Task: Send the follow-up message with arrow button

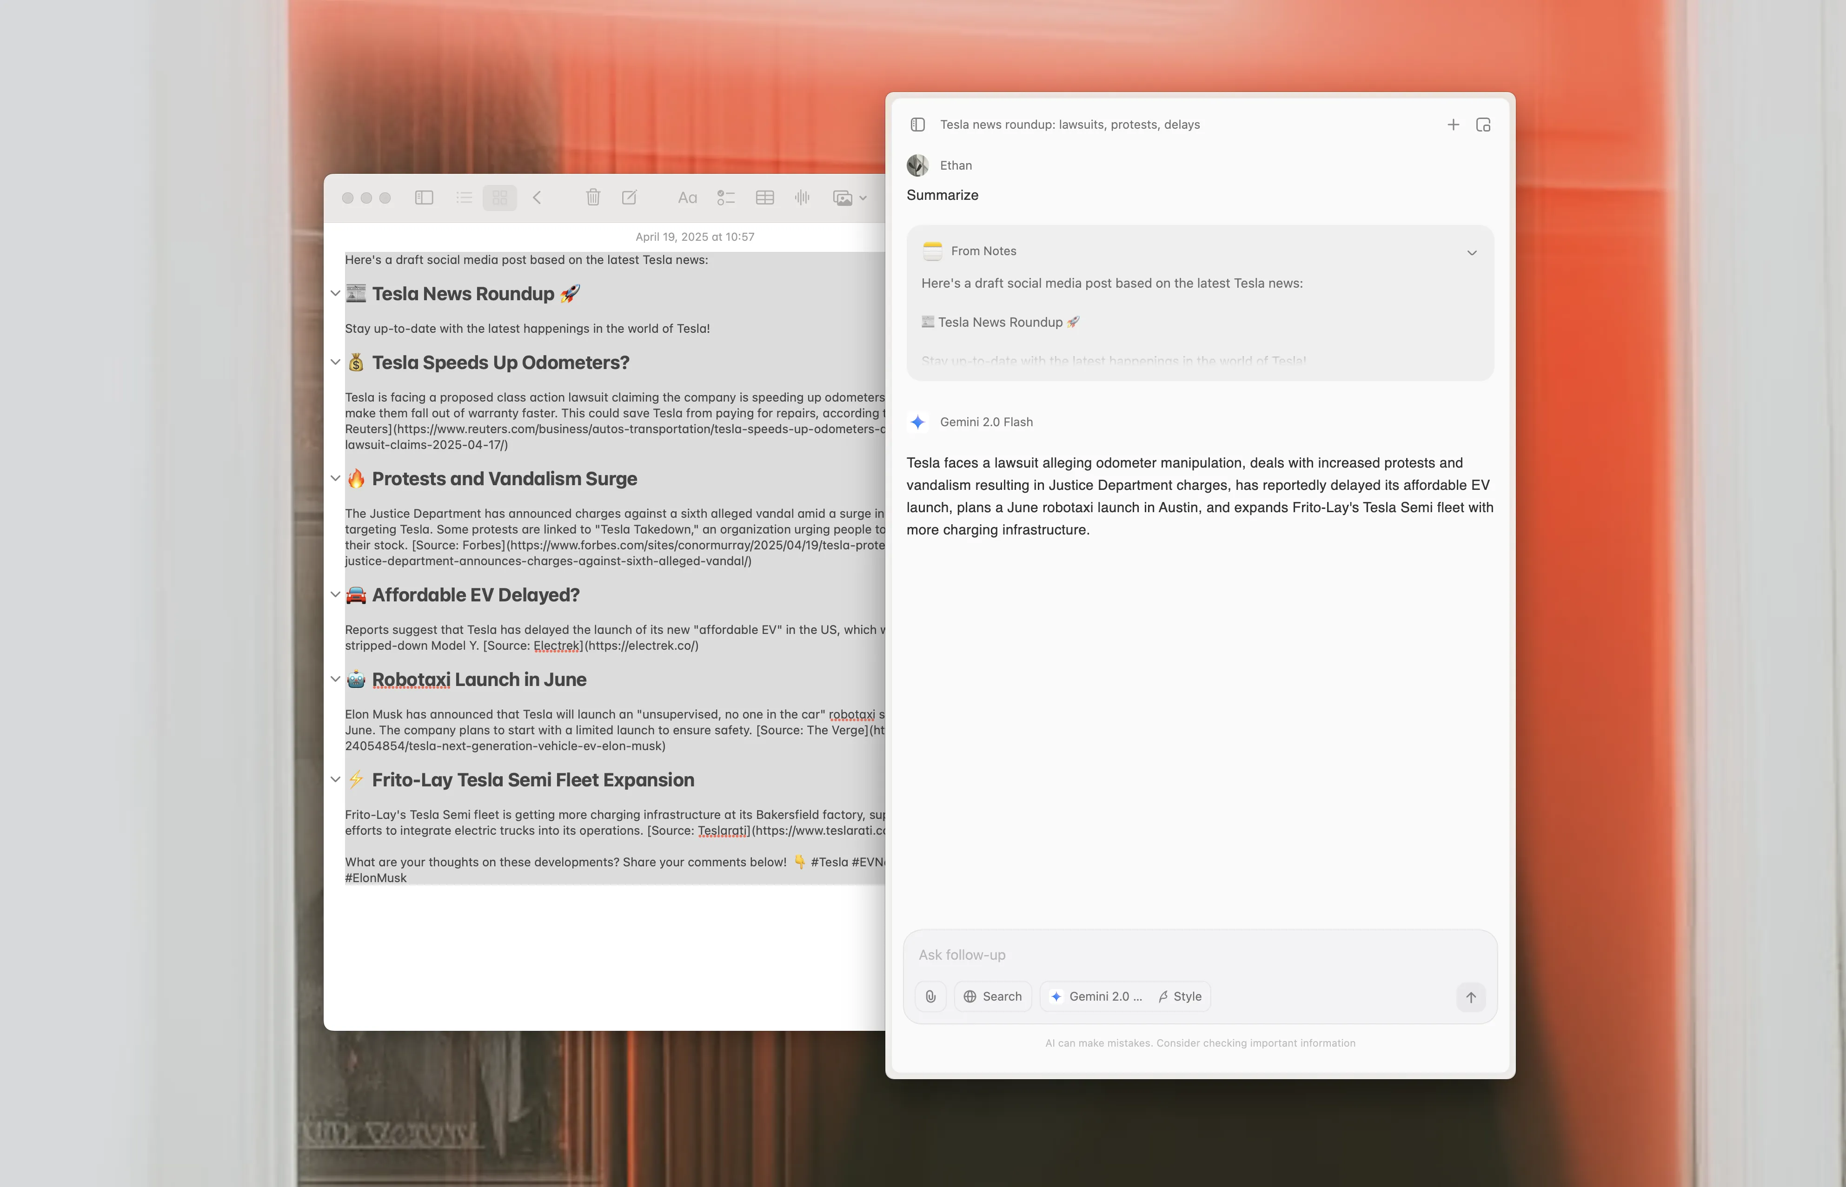Action: pyautogui.click(x=1470, y=997)
